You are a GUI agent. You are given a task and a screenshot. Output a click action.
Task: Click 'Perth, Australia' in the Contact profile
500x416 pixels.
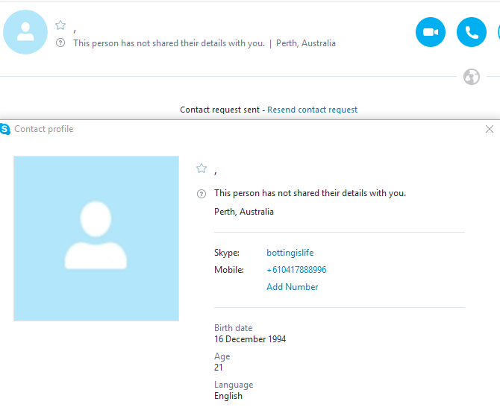tap(243, 212)
